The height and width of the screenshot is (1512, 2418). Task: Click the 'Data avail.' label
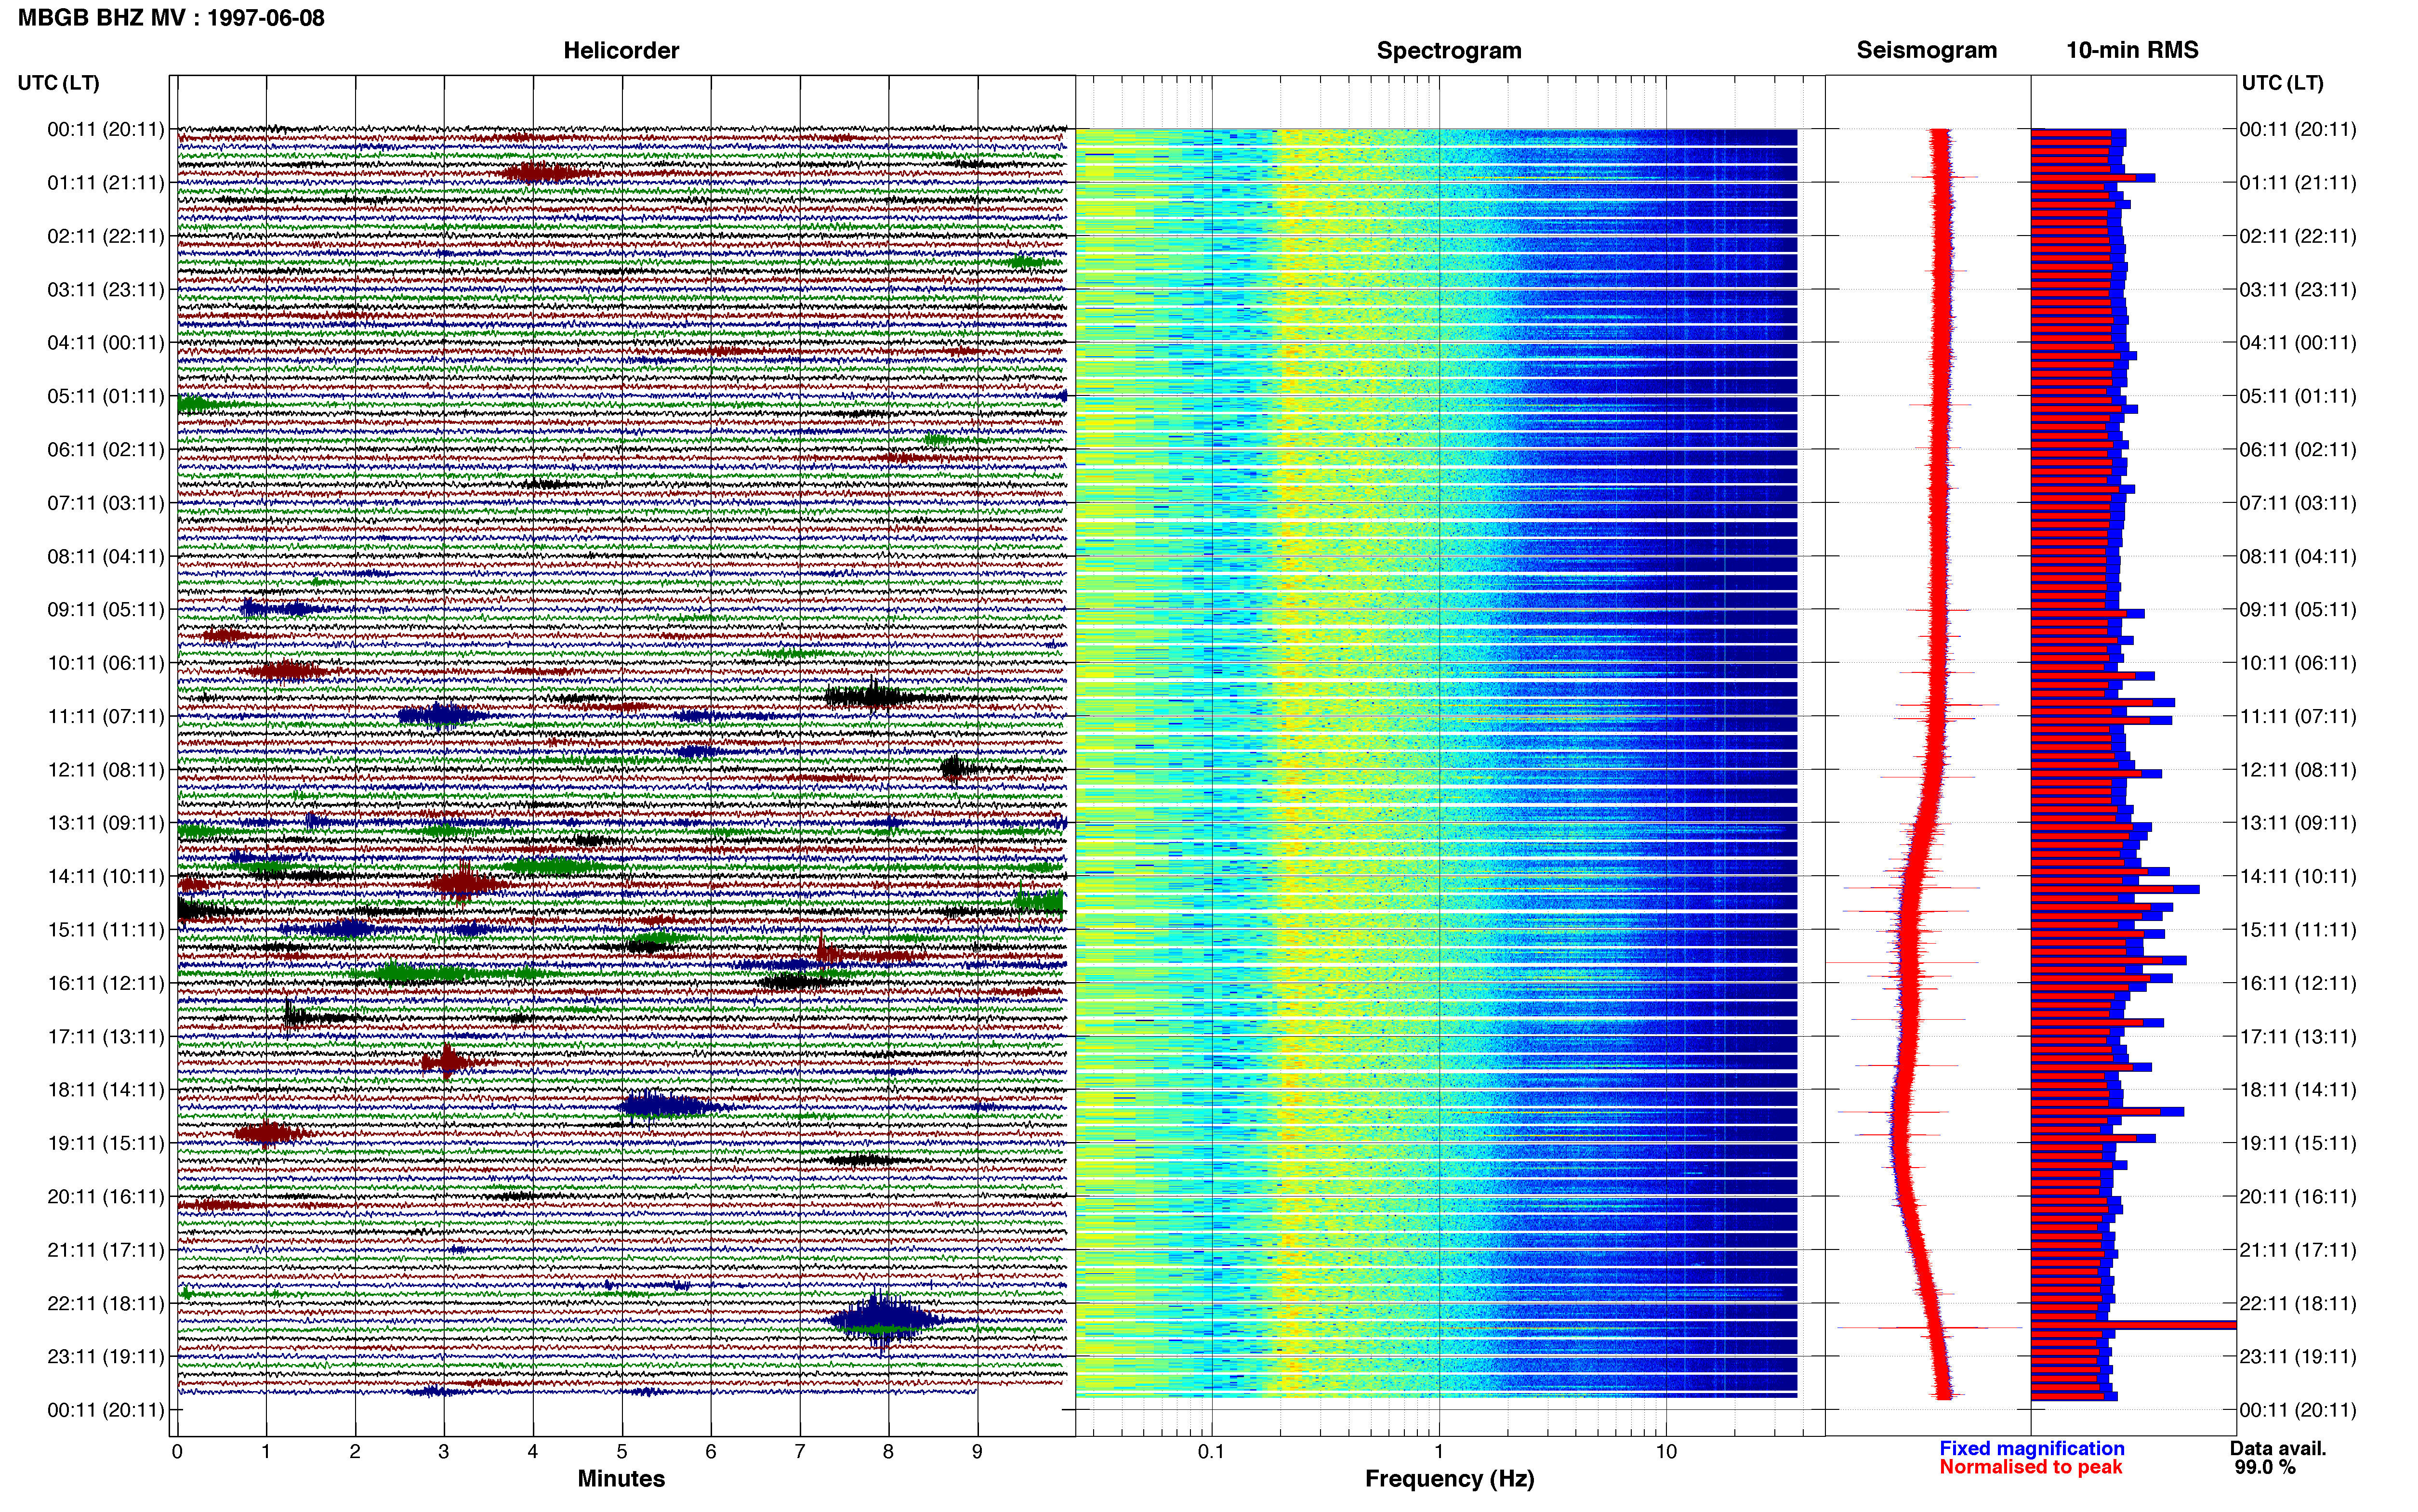click(x=2278, y=1448)
